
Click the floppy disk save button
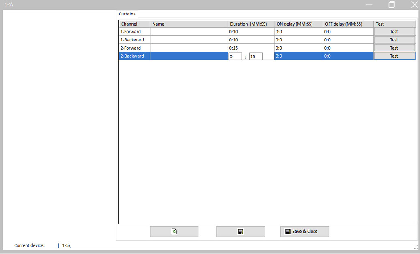pyautogui.click(x=241, y=232)
